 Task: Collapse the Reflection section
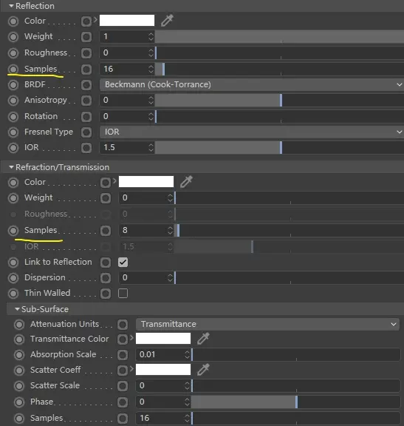coord(11,6)
